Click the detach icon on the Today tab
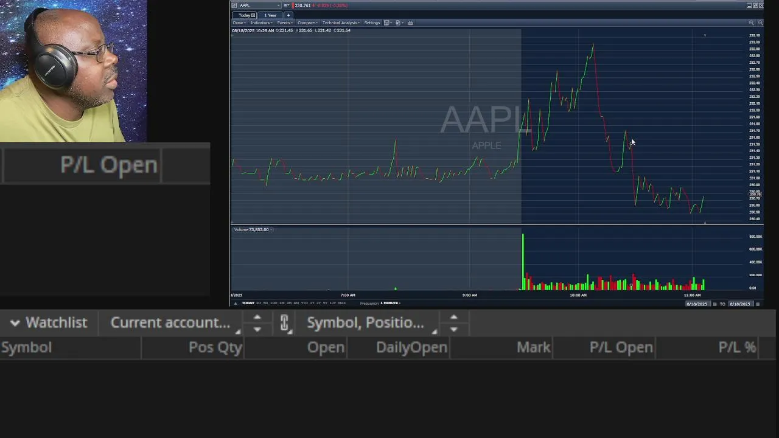 (x=253, y=15)
